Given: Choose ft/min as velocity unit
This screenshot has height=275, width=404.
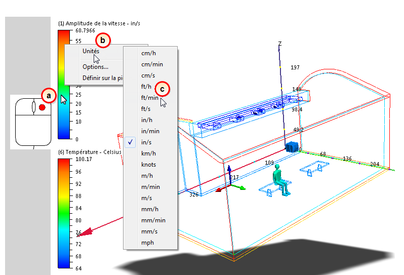Looking at the screenshot, I should 150,98.
